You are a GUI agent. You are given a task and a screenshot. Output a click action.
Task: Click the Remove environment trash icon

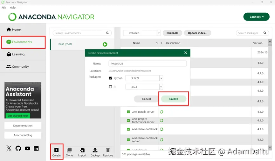coord(108,150)
